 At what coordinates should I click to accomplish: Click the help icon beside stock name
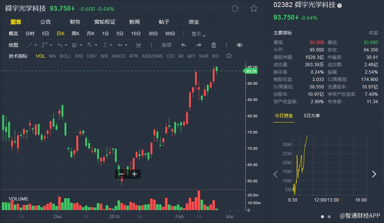click(340, 6)
